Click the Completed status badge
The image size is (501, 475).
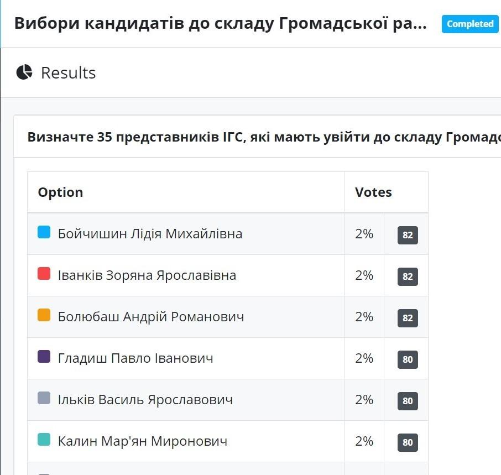coord(470,24)
